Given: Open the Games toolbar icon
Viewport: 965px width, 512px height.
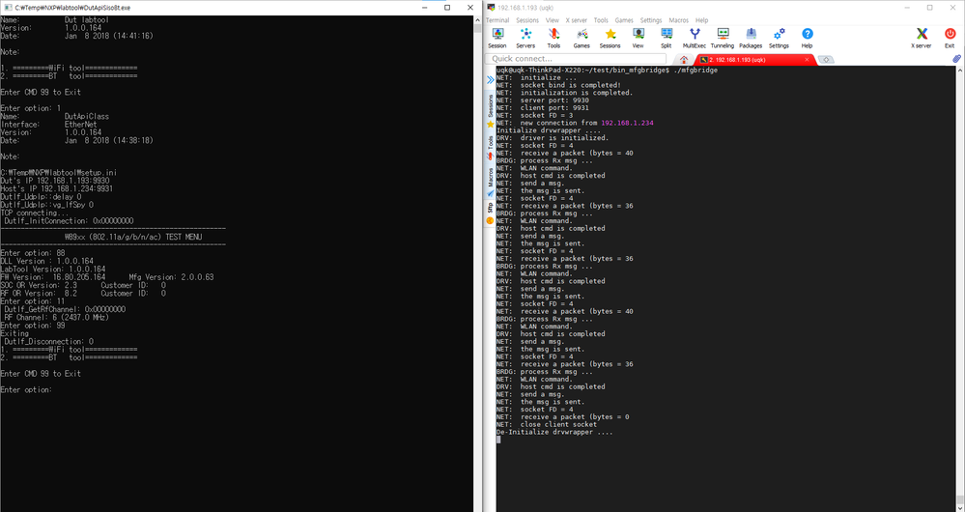Looking at the screenshot, I should 582,38.
